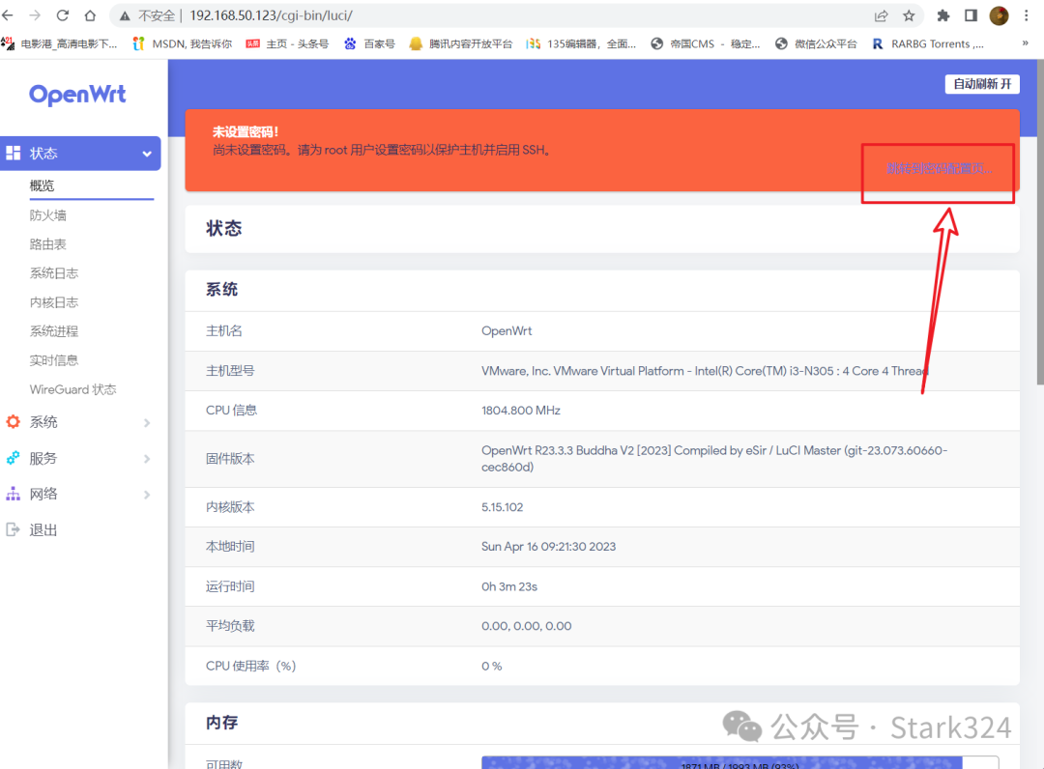The width and height of the screenshot is (1044, 769).
Task: Open the WireGuard 状态 page
Action: pyautogui.click(x=73, y=389)
